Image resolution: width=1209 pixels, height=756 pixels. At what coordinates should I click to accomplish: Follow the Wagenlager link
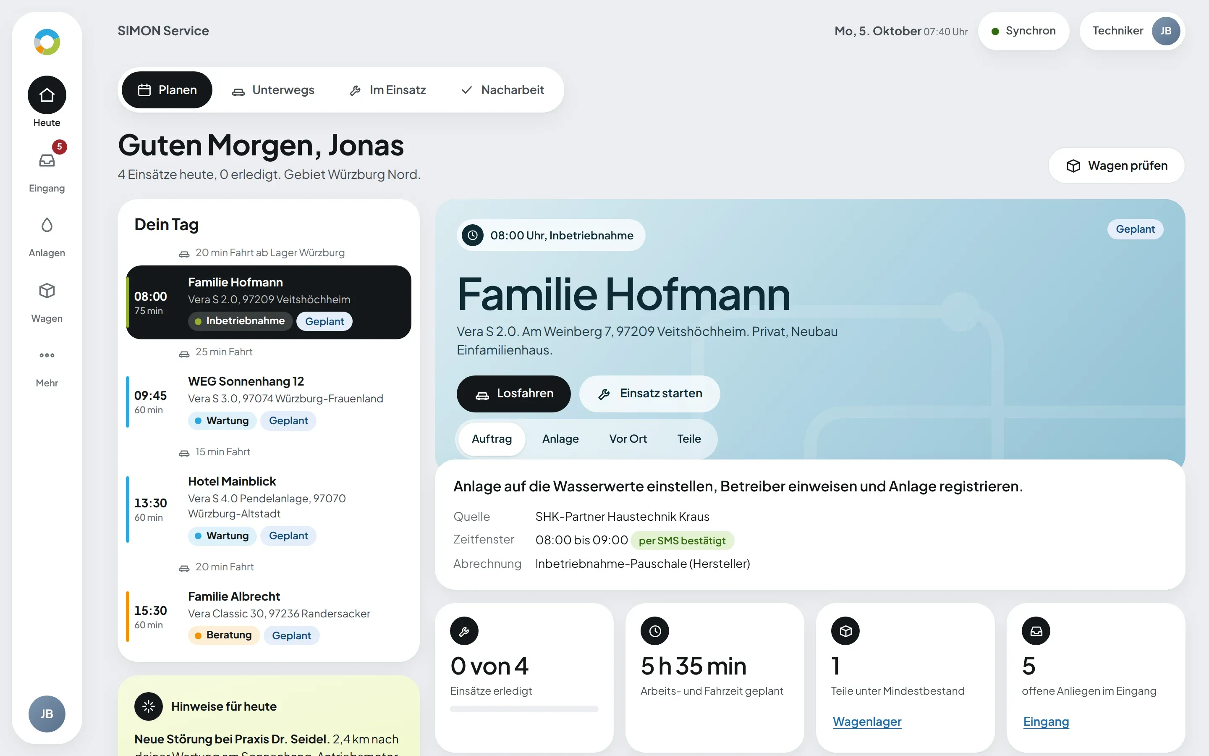coord(867,722)
